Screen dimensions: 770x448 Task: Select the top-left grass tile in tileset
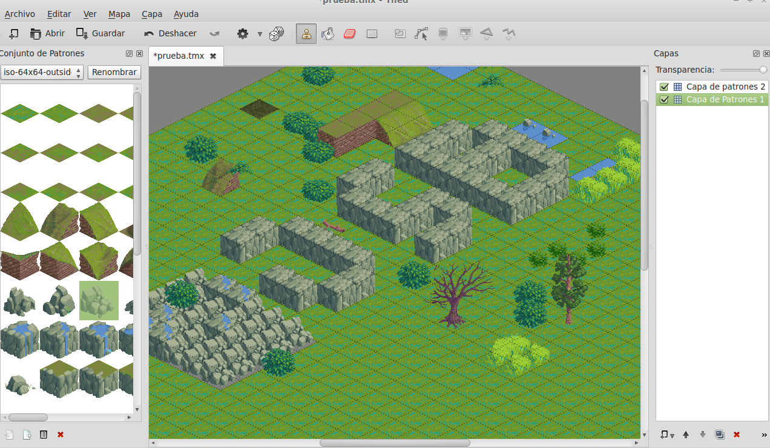[x=20, y=113]
